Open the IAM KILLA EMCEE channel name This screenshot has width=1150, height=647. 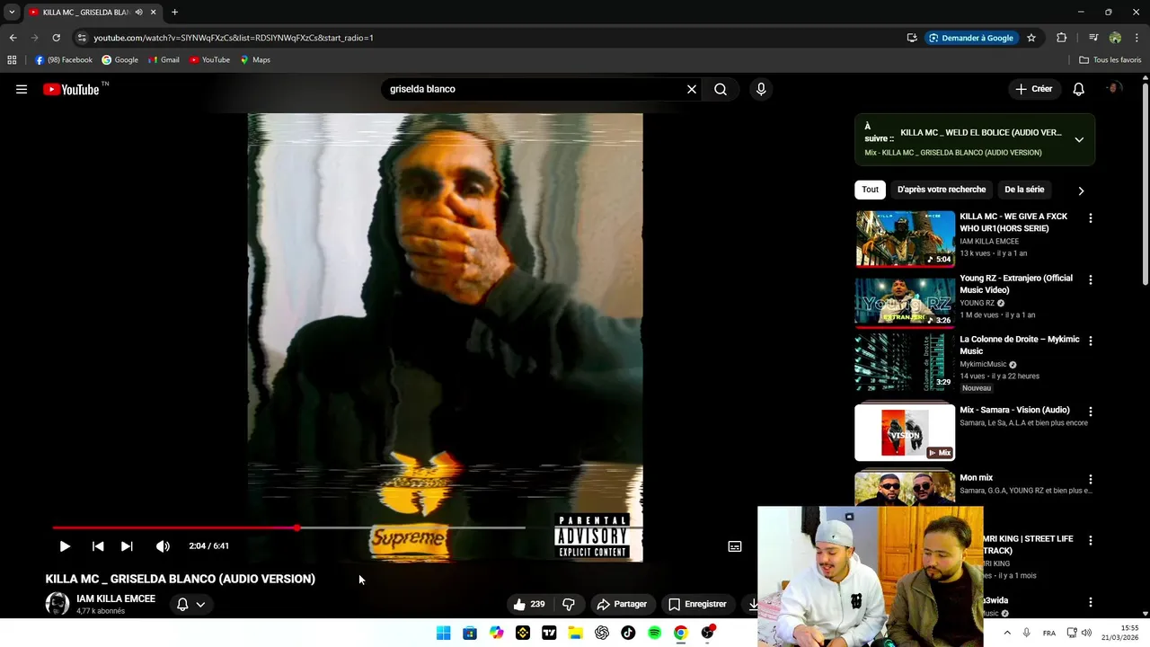click(x=116, y=598)
